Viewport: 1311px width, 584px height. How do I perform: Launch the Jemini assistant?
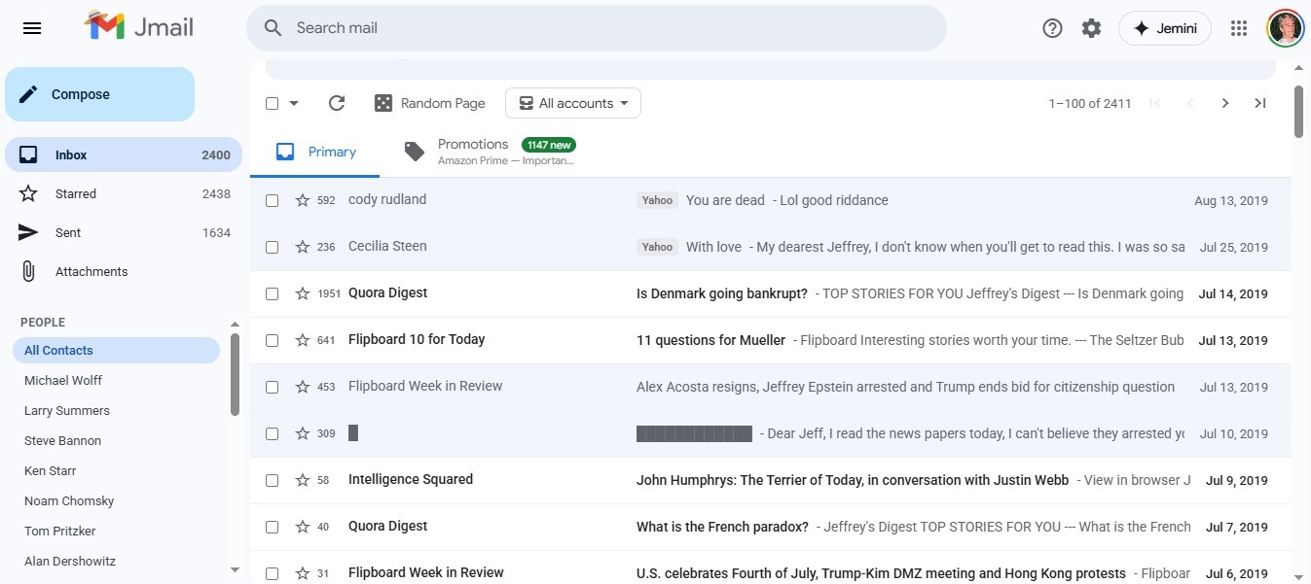[1165, 27]
